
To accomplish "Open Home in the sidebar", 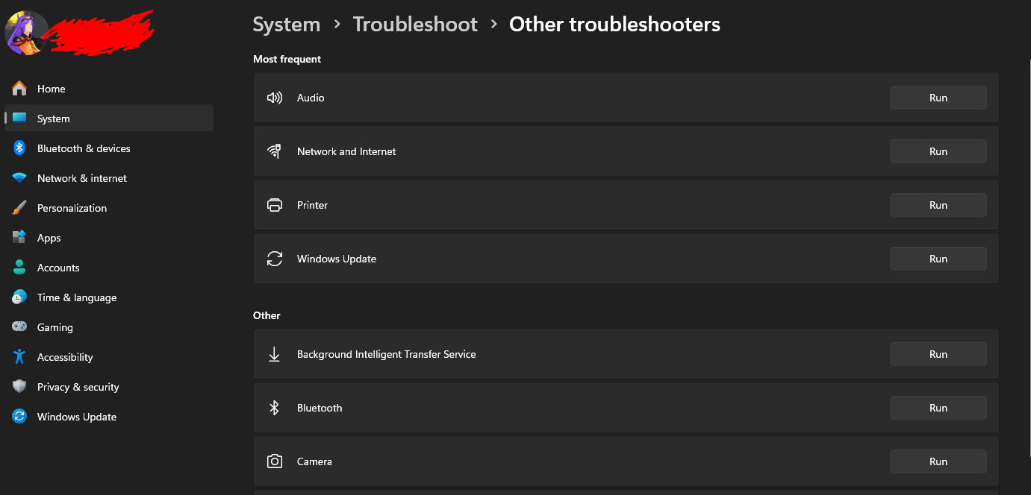I will point(109,89).
